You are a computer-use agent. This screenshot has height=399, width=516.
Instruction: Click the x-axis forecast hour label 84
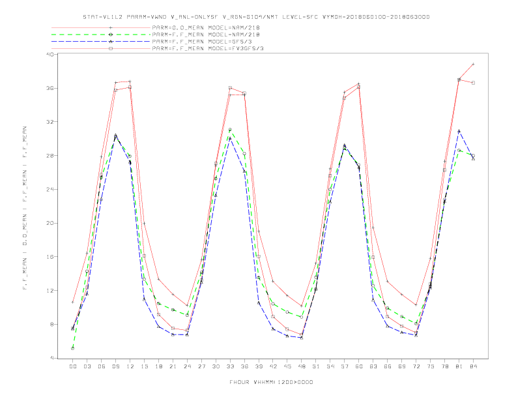pyautogui.click(x=474, y=366)
